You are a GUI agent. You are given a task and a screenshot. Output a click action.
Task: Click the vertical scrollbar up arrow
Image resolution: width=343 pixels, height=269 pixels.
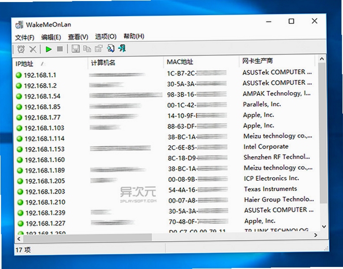coord(322,59)
